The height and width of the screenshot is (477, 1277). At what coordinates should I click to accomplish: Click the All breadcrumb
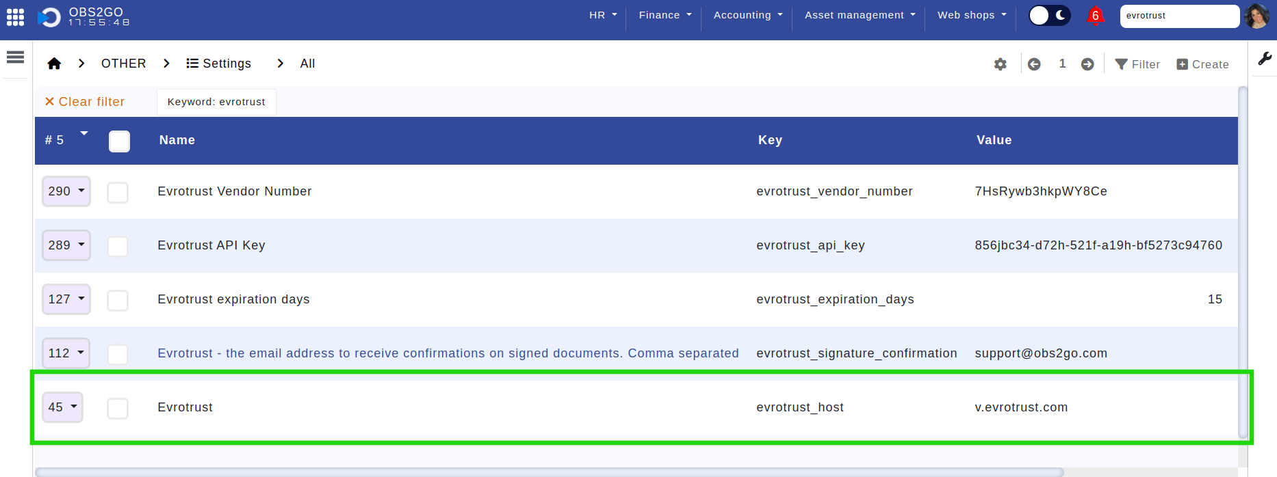[307, 64]
